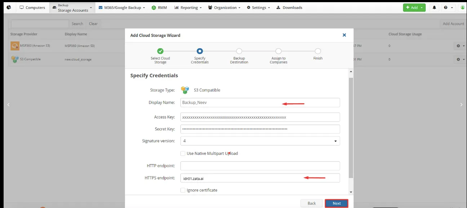The width and height of the screenshot is (467, 208).
Task: Toggle the Ignore certificate checkbox
Action: 183,190
